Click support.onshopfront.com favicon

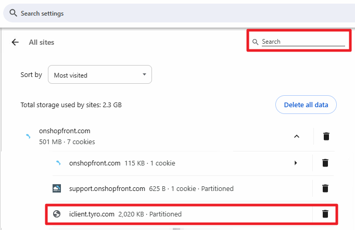pyautogui.click(x=57, y=188)
